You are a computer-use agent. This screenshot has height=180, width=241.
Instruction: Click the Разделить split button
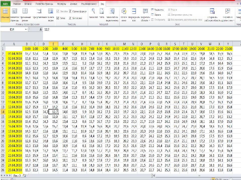157,9
